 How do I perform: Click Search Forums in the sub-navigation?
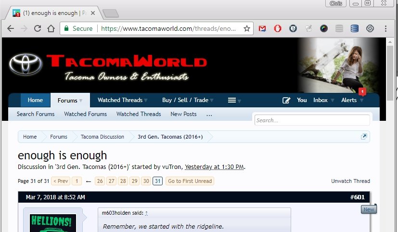click(36, 114)
